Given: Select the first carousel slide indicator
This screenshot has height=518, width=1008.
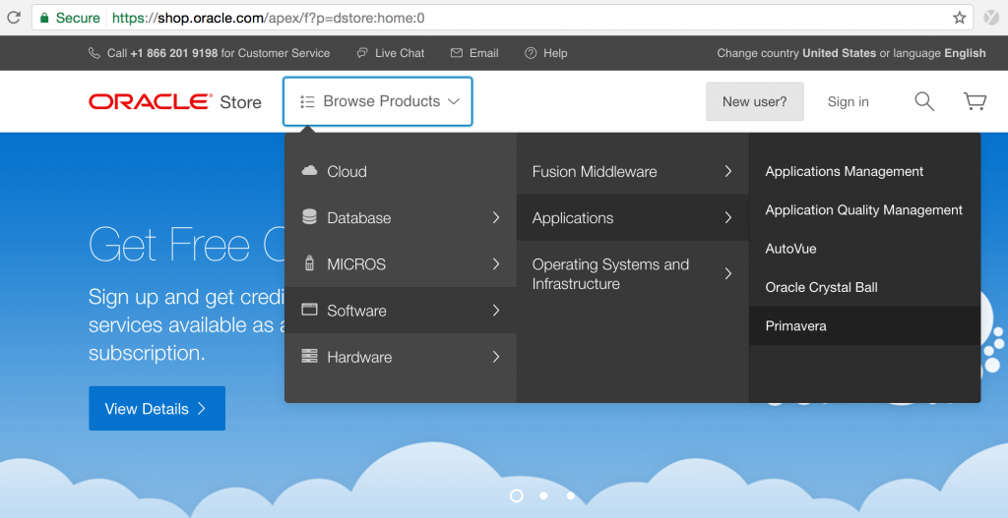Looking at the screenshot, I should (x=516, y=495).
